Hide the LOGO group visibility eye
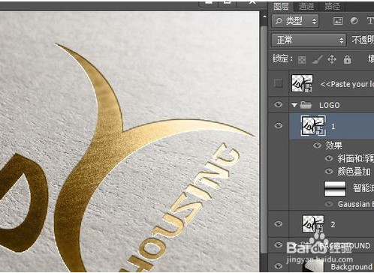This screenshot has height=273, width=374. (278, 104)
